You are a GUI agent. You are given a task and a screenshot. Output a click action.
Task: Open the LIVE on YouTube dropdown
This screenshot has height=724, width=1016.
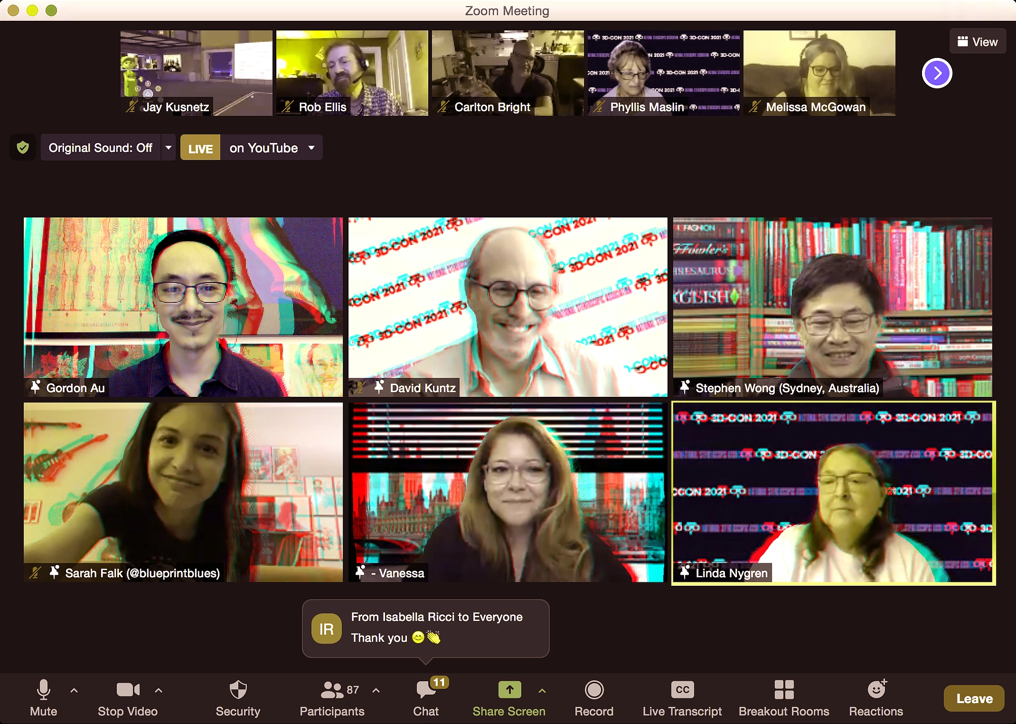[x=311, y=148]
